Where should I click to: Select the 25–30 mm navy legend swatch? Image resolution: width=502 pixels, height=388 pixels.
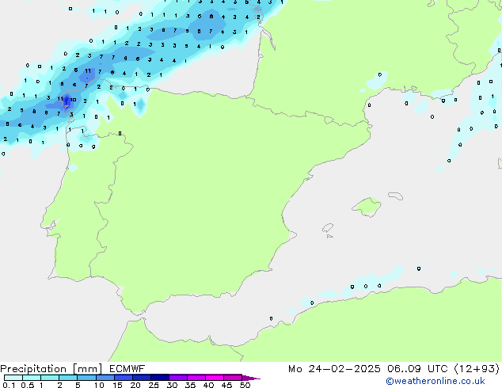coord(160,378)
